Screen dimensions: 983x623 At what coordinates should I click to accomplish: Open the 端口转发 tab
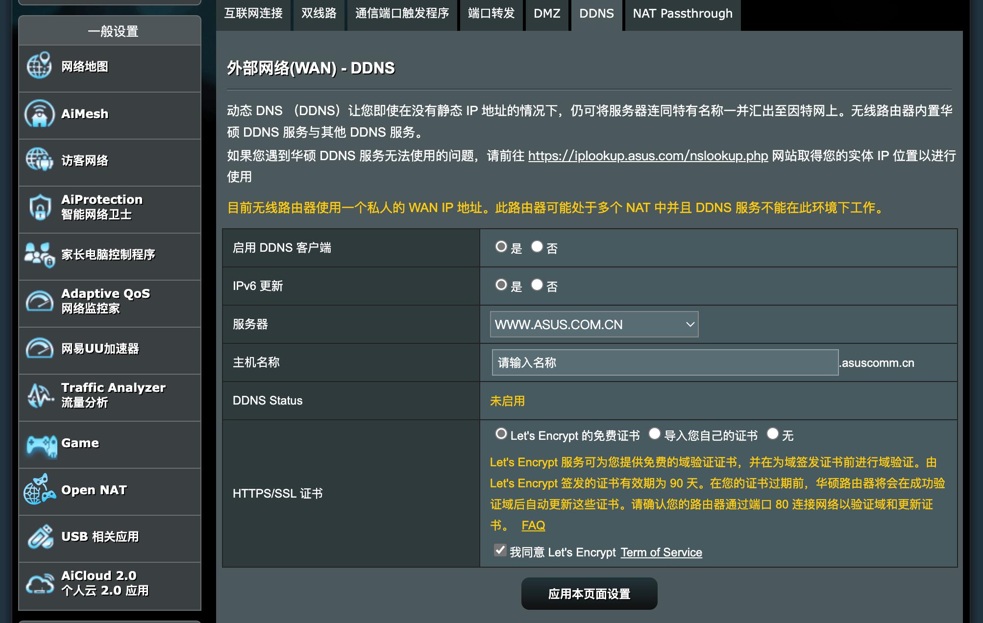[491, 14]
